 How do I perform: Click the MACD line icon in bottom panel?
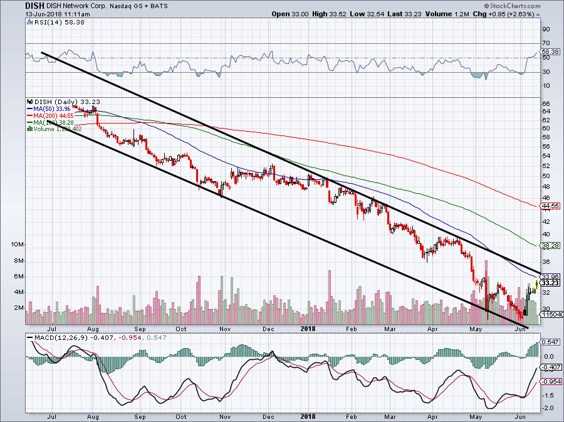point(29,337)
